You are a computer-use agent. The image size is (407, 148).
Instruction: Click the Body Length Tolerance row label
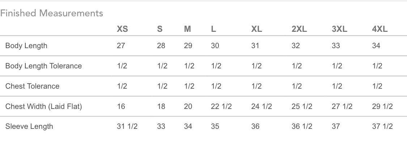click(x=43, y=66)
